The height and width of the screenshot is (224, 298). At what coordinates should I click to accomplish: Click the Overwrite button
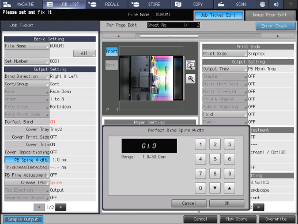[277, 219]
